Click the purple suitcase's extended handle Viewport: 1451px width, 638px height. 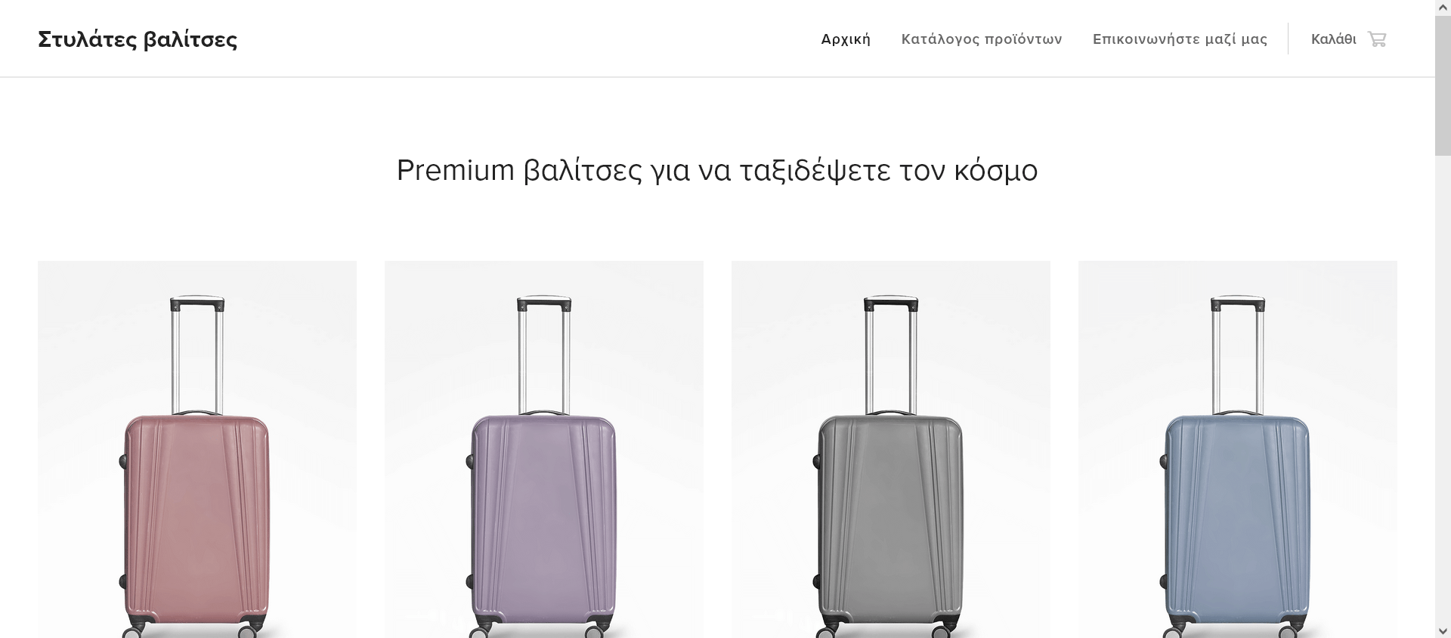(x=543, y=305)
